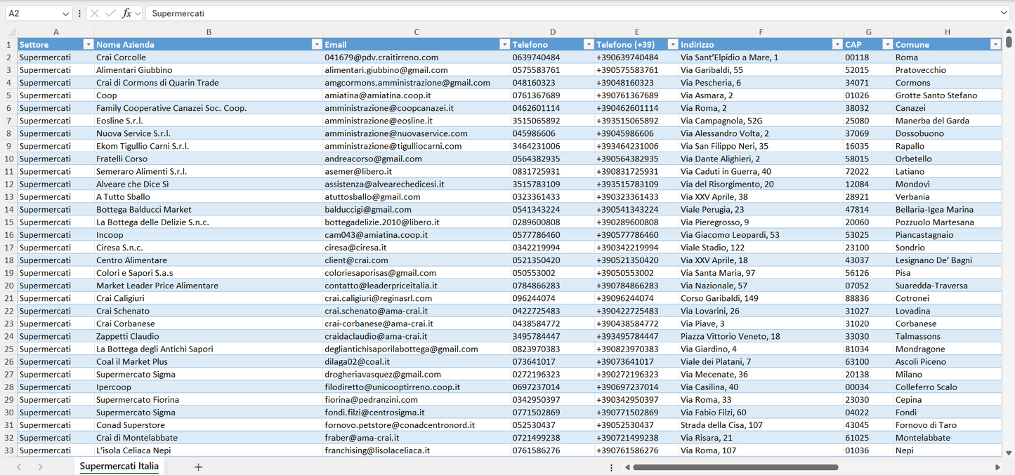
Task: Select column E header
Action: pos(636,32)
